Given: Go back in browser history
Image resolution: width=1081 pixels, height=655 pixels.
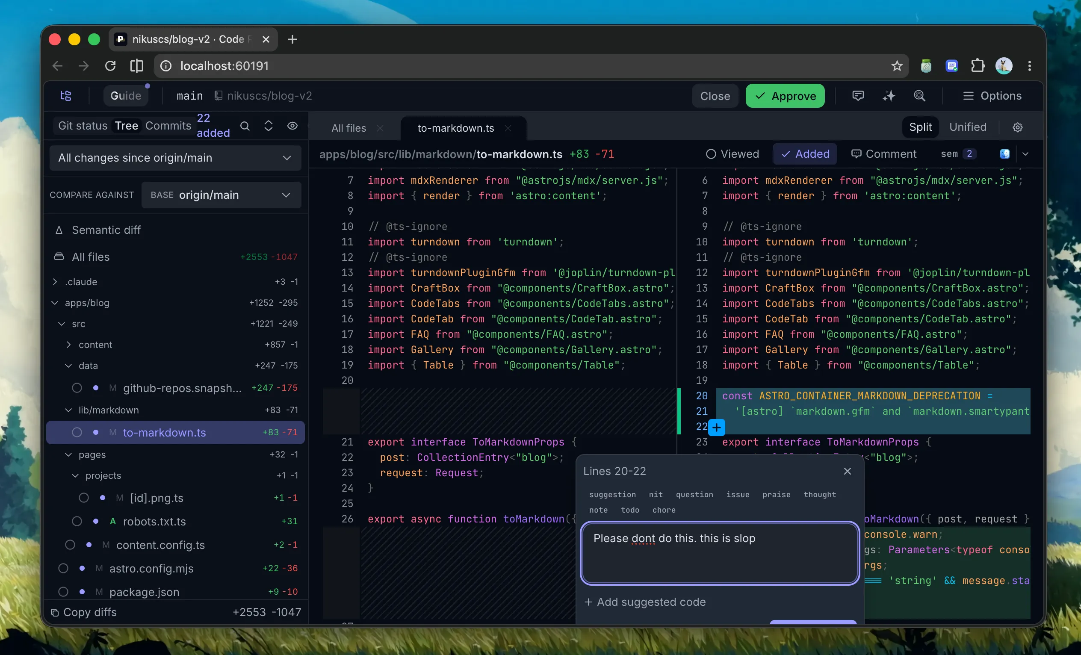Looking at the screenshot, I should tap(57, 66).
